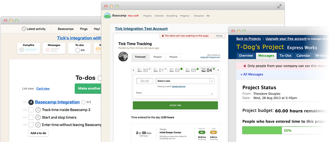Open the Overview tab in T-Dog's Project
This screenshot has width=334, height=142.
[x=246, y=56]
